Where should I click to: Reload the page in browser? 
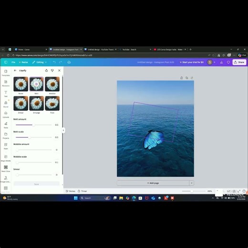click(8, 55)
